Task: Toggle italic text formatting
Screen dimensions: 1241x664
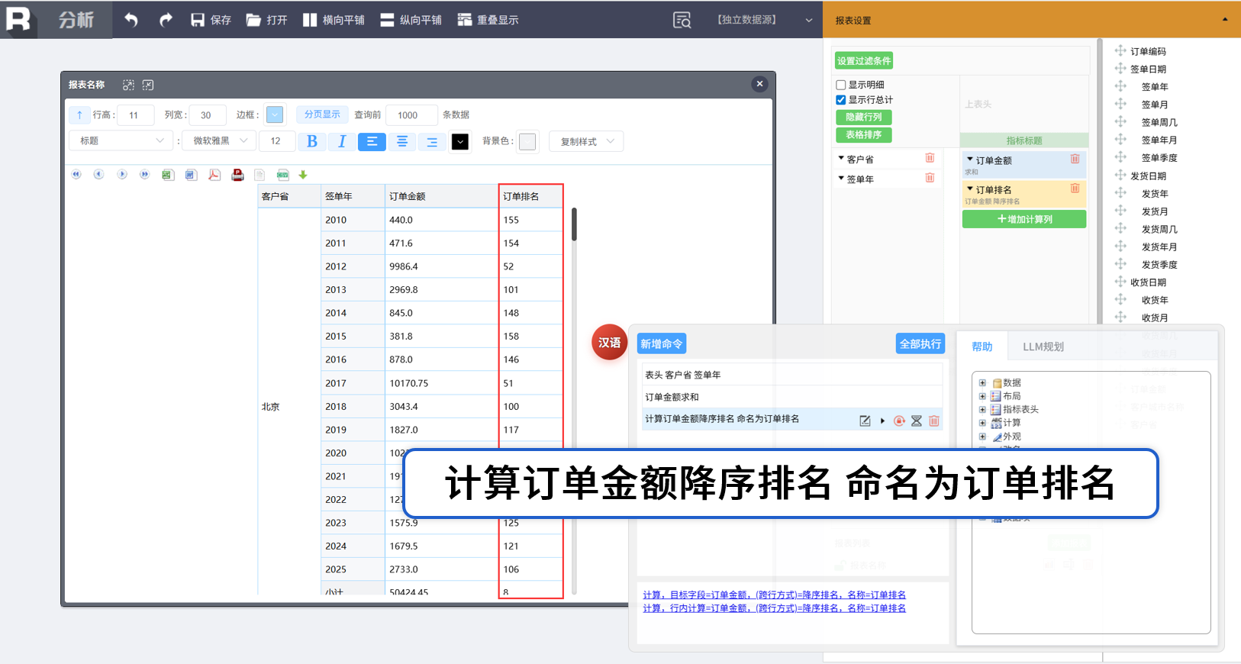Action: click(341, 141)
